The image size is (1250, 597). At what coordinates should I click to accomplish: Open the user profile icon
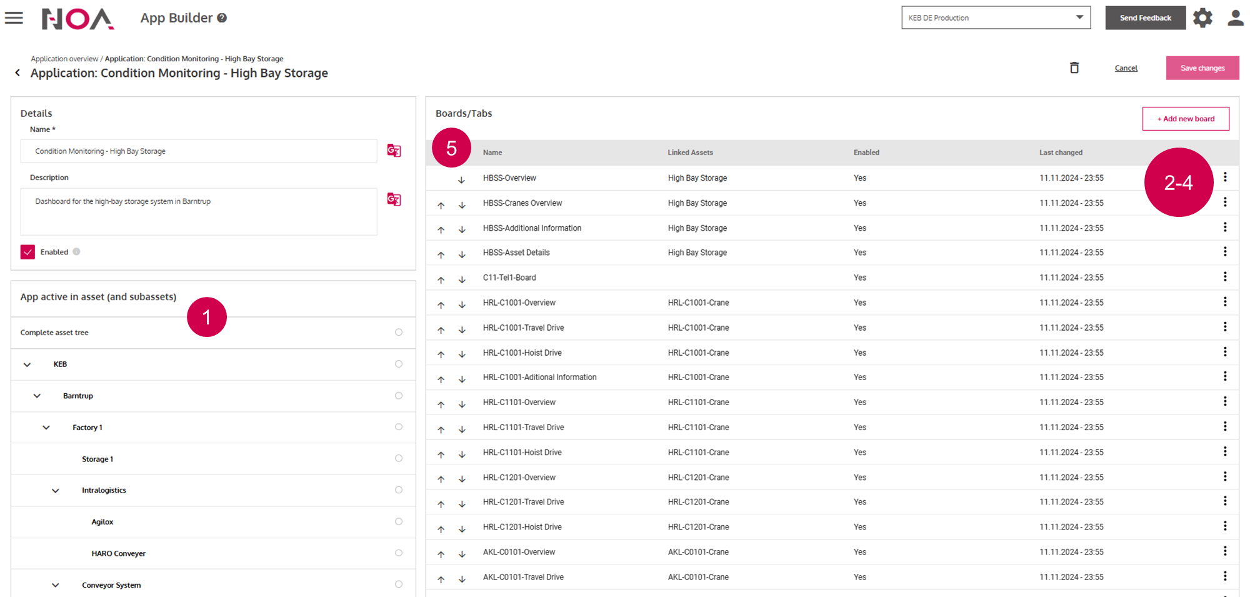click(x=1235, y=18)
